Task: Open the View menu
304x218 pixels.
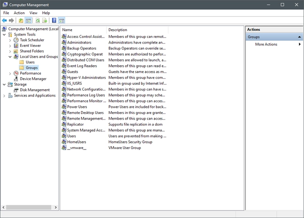Action: tap(33, 13)
